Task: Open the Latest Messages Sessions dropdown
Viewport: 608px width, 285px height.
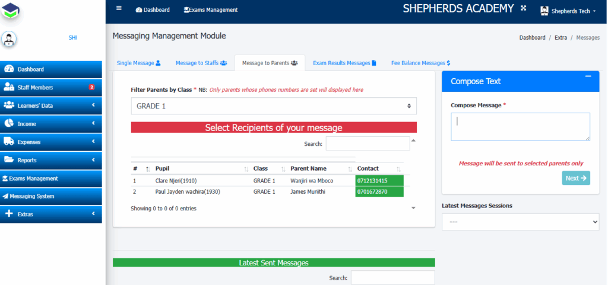Action: coord(520,222)
